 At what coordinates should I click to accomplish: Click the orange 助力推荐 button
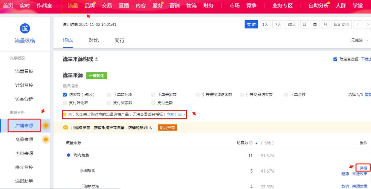point(167,128)
